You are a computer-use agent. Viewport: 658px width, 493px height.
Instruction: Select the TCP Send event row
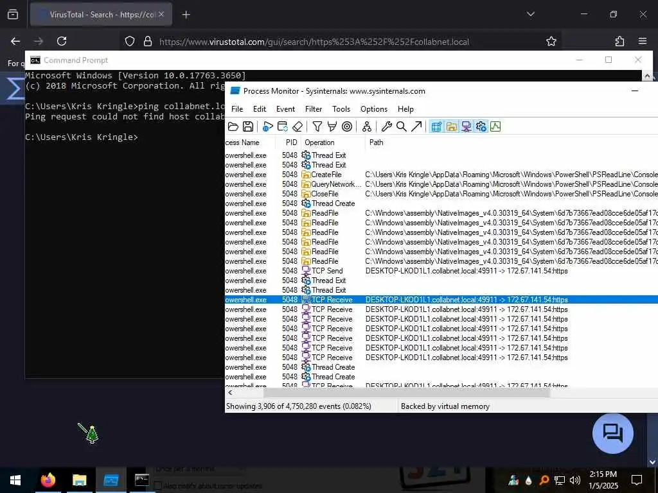pyautogui.click(x=441, y=271)
